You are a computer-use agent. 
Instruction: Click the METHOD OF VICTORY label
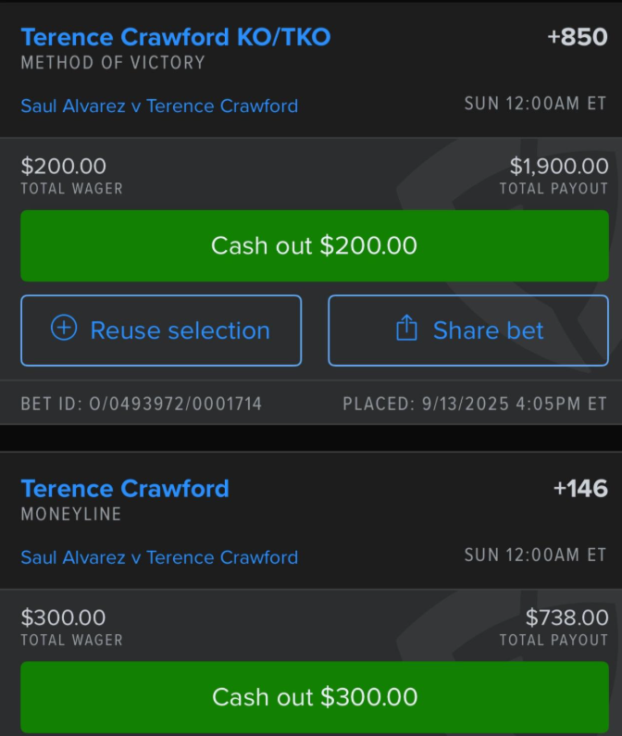[x=113, y=63]
